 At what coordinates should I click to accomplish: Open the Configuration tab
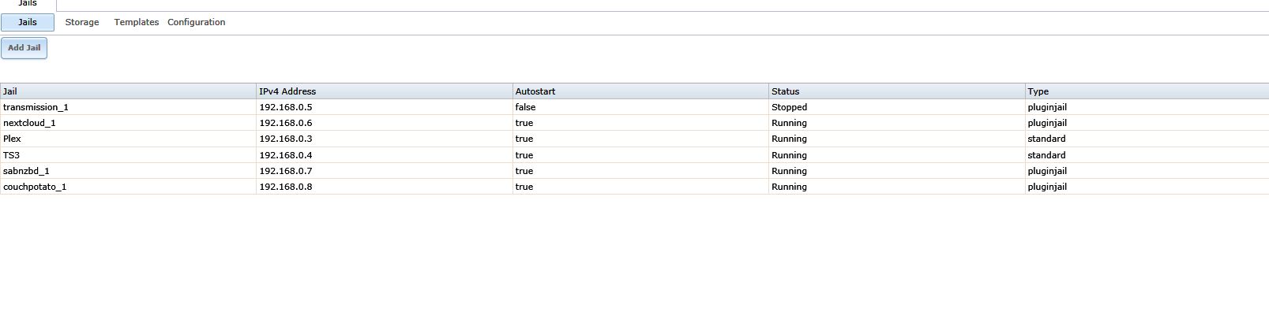pyautogui.click(x=197, y=22)
